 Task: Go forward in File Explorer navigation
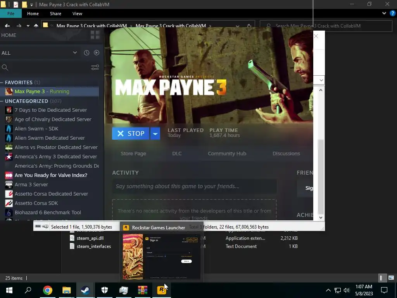(x=19, y=26)
